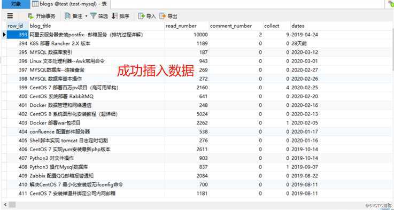394x210 pixels.
Task: Select the blogs @test (test-mysql) tab
Action: coord(70,4)
